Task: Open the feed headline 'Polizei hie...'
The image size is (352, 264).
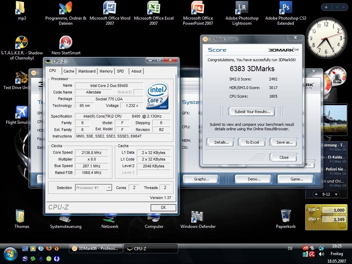Action: pyautogui.click(x=334, y=171)
